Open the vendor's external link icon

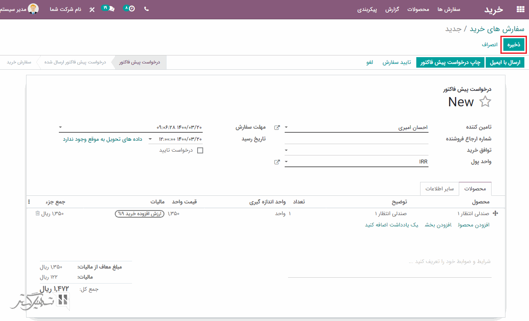[277, 127]
